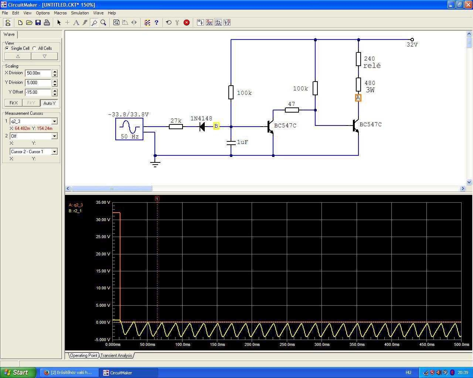Viewport: 473px width, 378px height.
Task: Toggle the Auto Y button
Action: [49, 103]
